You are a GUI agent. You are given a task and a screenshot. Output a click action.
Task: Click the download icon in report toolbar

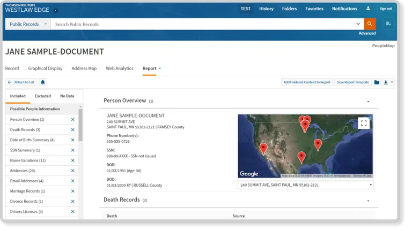(x=386, y=82)
